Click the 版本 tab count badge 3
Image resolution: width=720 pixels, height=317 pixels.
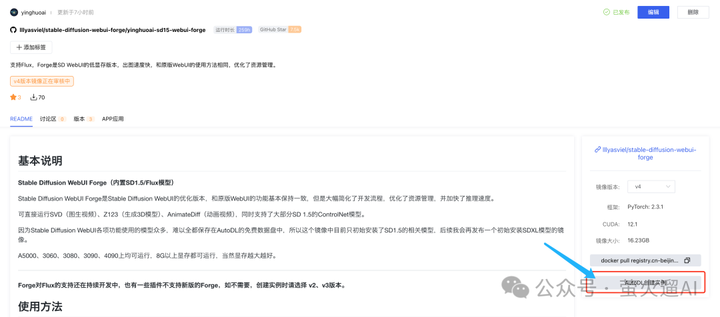tap(91, 119)
